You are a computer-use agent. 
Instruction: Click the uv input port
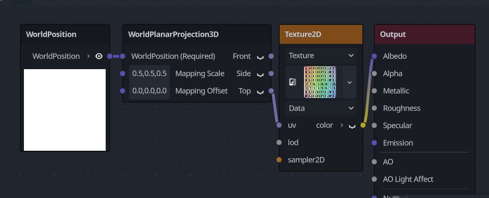pyautogui.click(x=279, y=125)
